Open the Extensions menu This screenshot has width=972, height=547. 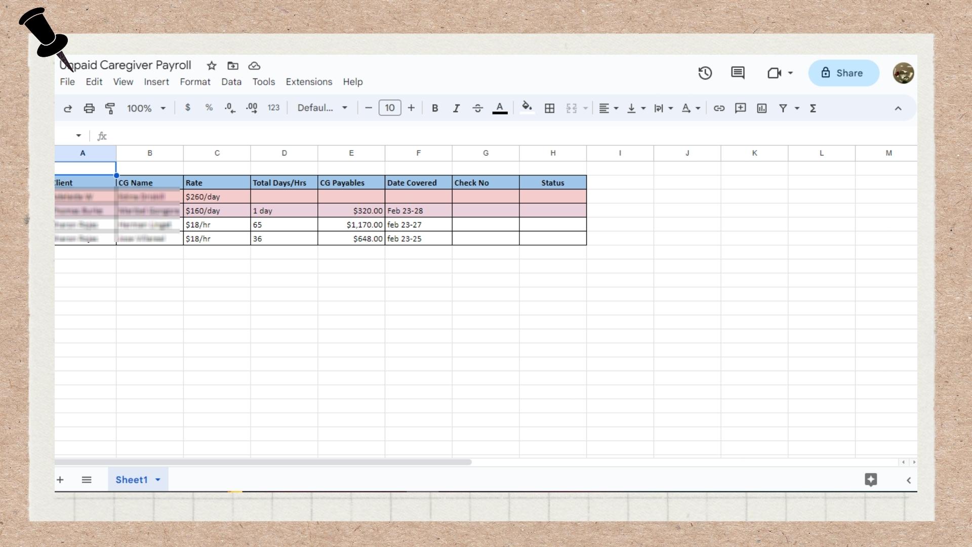tap(309, 82)
